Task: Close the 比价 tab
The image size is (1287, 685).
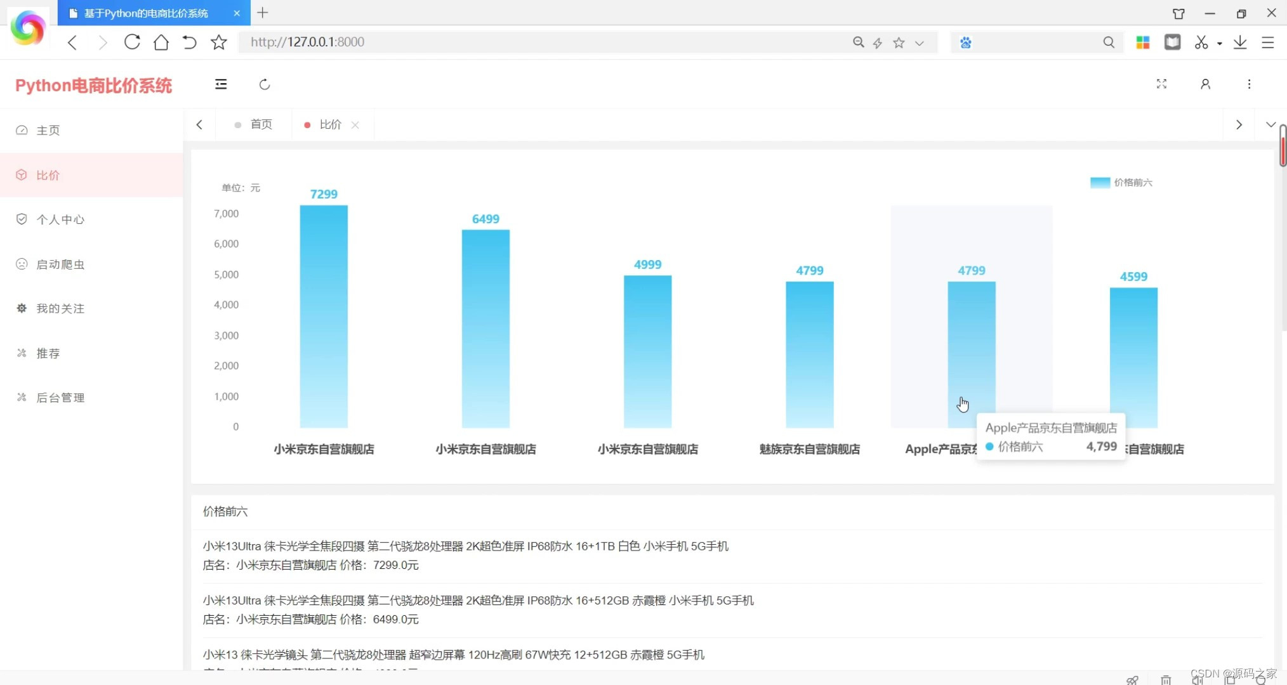Action: pos(355,125)
